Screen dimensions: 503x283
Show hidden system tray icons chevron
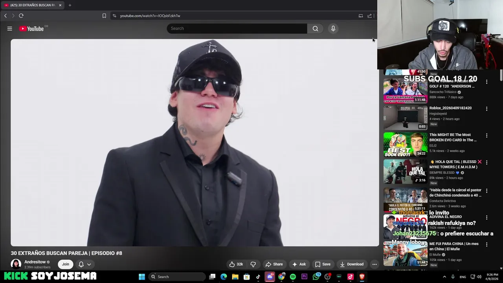point(444,277)
